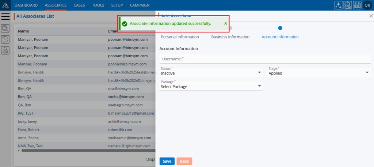Switch to Business Information step
This screenshot has width=374, height=167.
pos(230,37)
